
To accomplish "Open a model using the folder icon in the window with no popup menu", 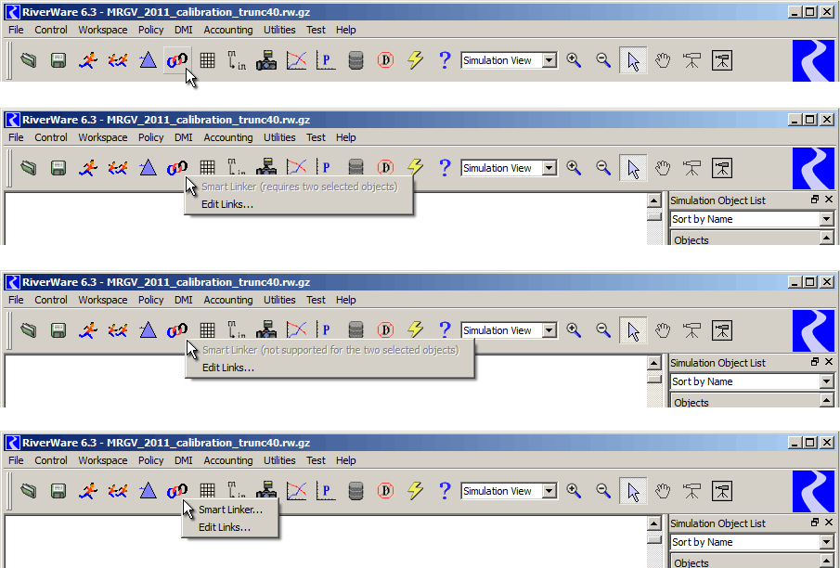I will click(x=29, y=60).
